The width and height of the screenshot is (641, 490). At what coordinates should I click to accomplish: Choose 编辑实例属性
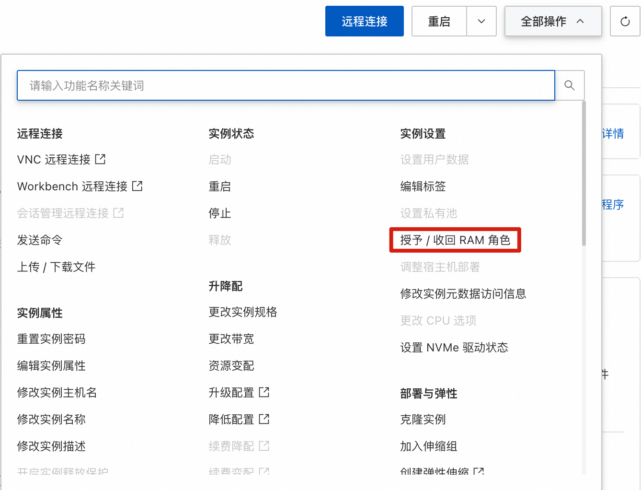click(51, 365)
